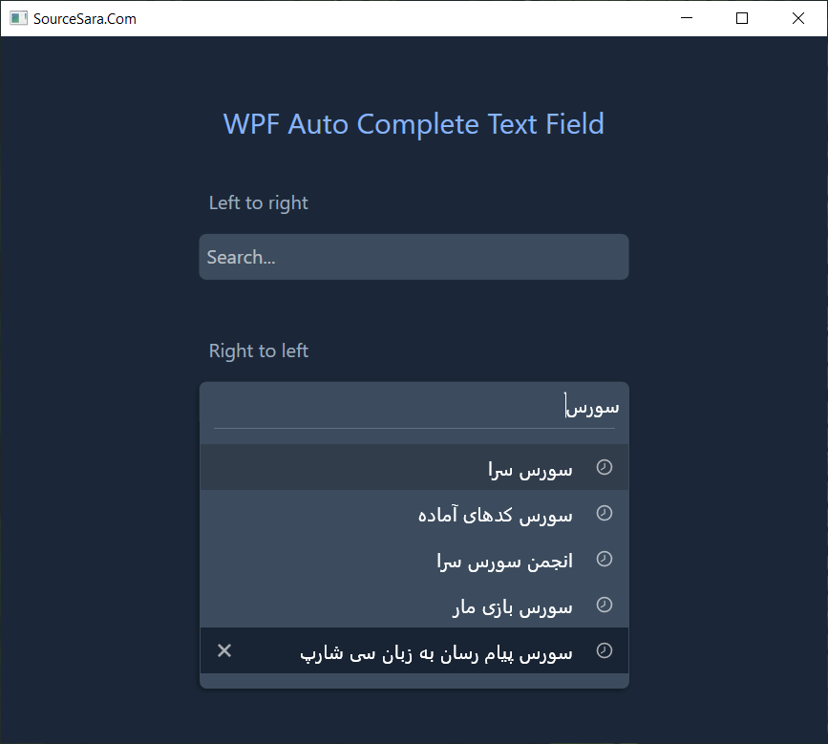Click the Left to right label

(x=258, y=202)
